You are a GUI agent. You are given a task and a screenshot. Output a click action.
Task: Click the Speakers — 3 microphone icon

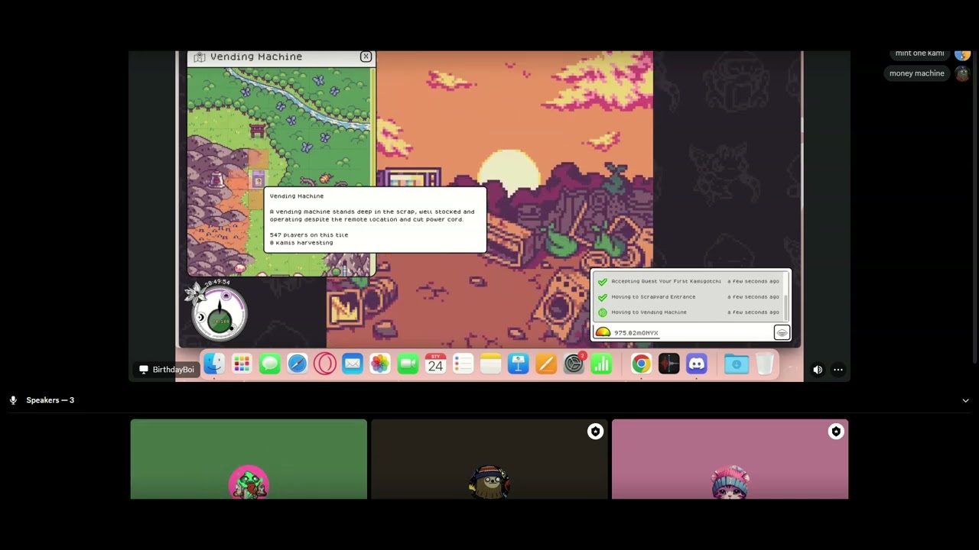[13, 400]
